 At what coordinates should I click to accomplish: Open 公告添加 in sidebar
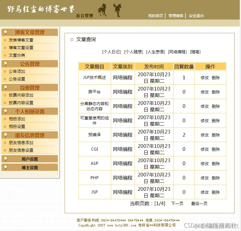tap(17, 71)
